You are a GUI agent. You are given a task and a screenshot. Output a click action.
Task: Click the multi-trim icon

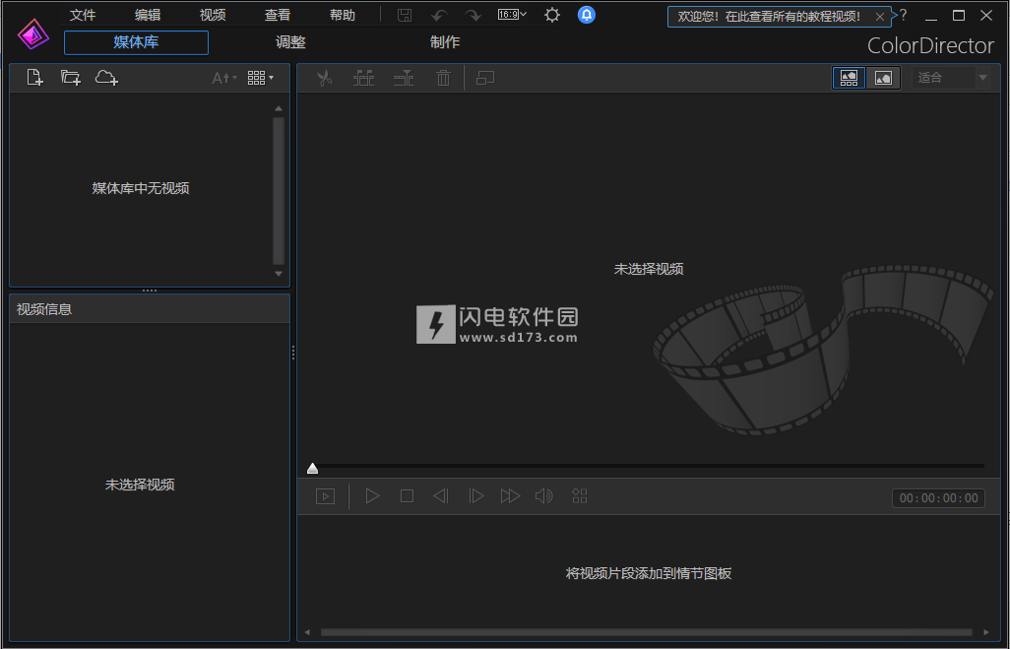pyautogui.click(x=363, y=78)
